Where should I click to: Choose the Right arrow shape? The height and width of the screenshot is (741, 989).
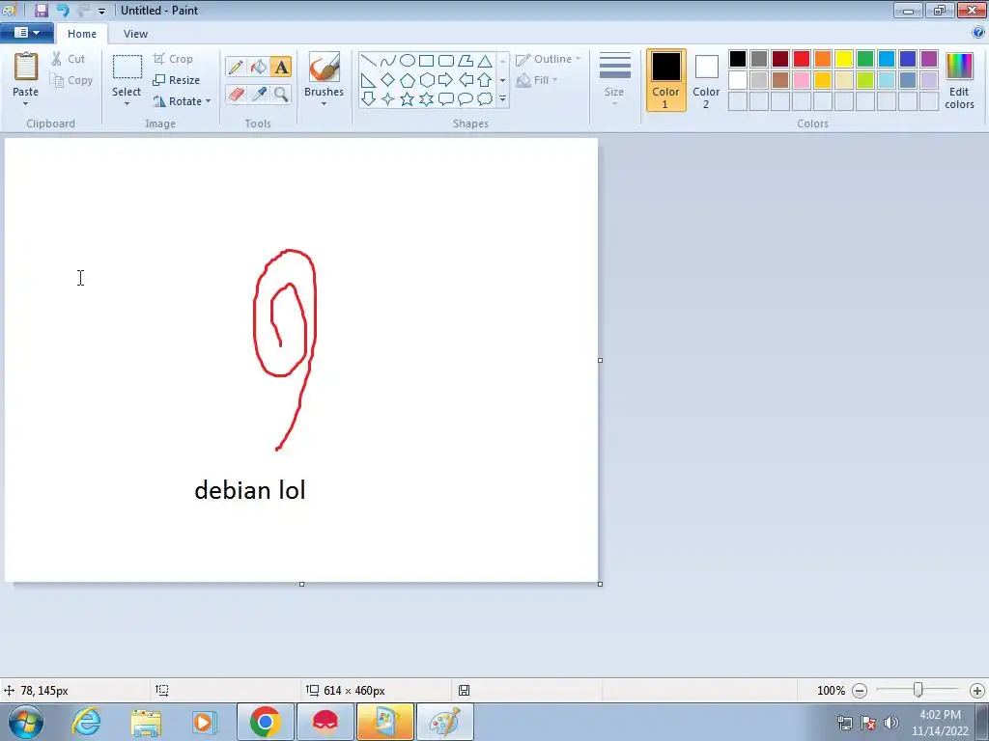pos(446,80)
